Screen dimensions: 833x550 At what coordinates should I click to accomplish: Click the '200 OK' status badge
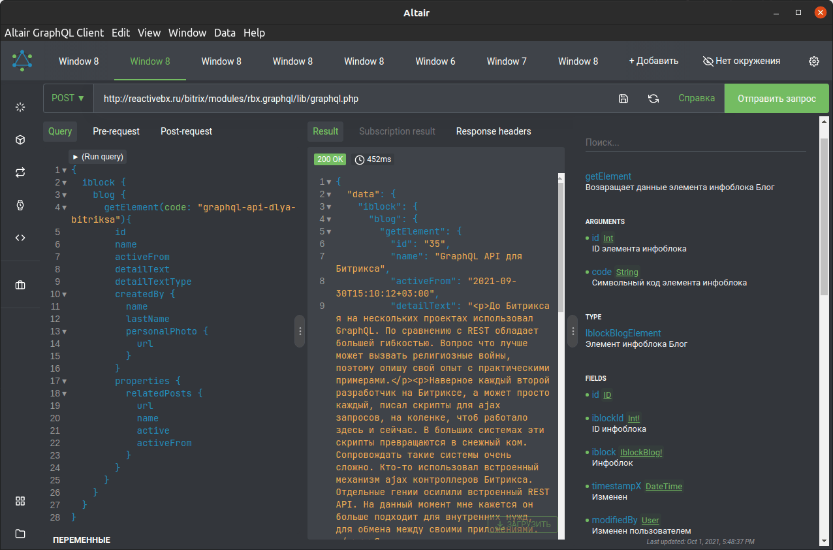point(330,159)
